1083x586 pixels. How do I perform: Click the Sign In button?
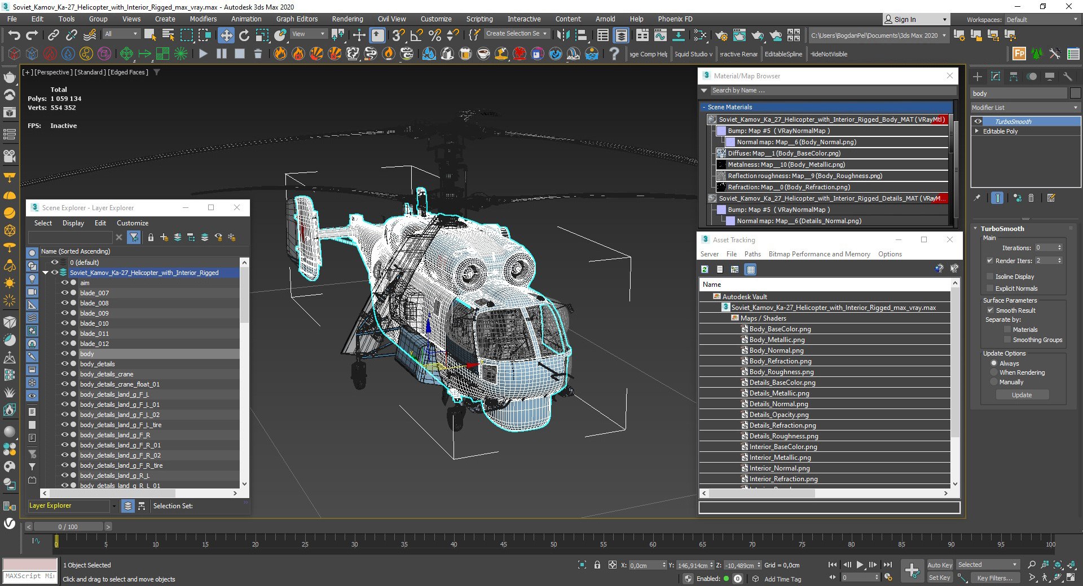915,20
